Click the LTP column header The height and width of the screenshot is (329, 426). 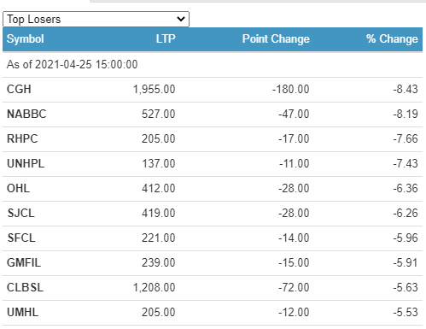pos(166,39)
